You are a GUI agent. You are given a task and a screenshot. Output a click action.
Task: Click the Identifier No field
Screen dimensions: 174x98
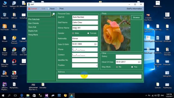85,60
